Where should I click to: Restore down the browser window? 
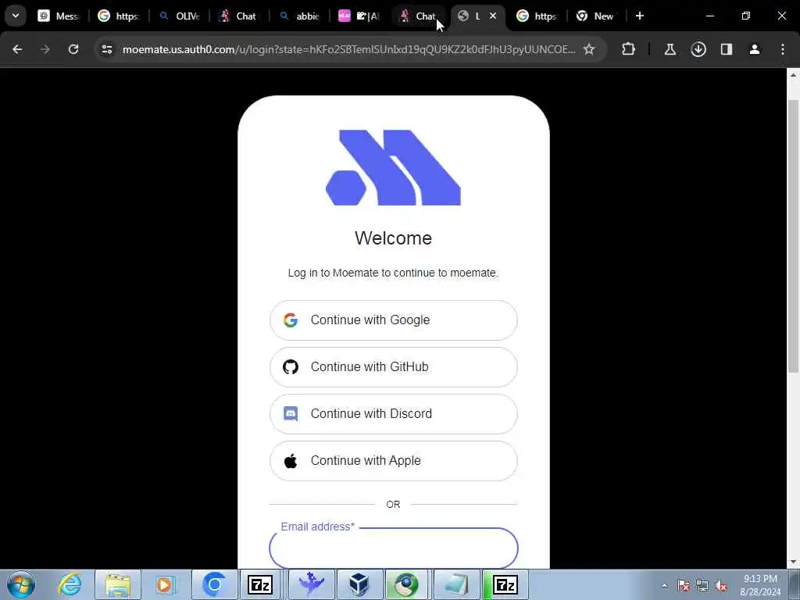click(x=746, y=16)
